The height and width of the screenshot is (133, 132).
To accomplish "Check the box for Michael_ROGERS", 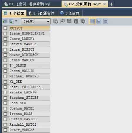I will (x=5, y=76).
